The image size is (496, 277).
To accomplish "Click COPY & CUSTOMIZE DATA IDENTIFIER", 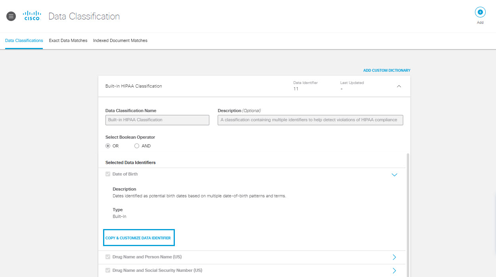I will (139, 237).
